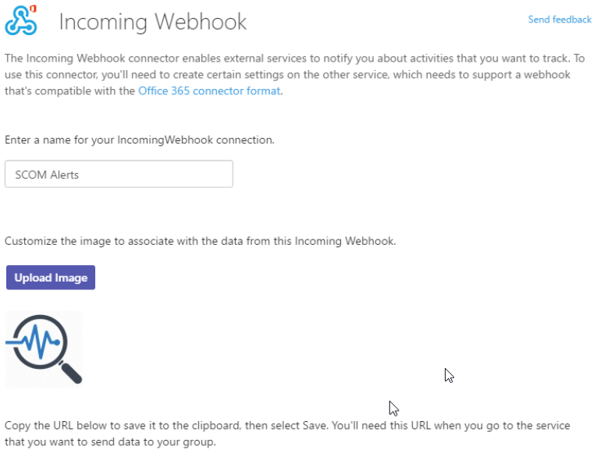This screenshot has height=464, width=597.
Task: Click the connector description paragraph text
Action: (x=294, y=75)
